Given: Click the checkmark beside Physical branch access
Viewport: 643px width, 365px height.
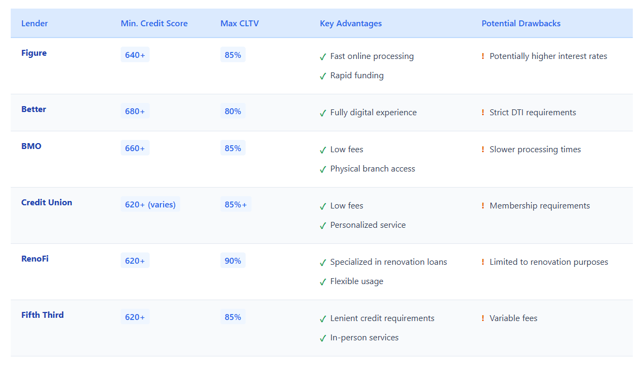Looking at the screenshot, I should click(x=323, y=169).
